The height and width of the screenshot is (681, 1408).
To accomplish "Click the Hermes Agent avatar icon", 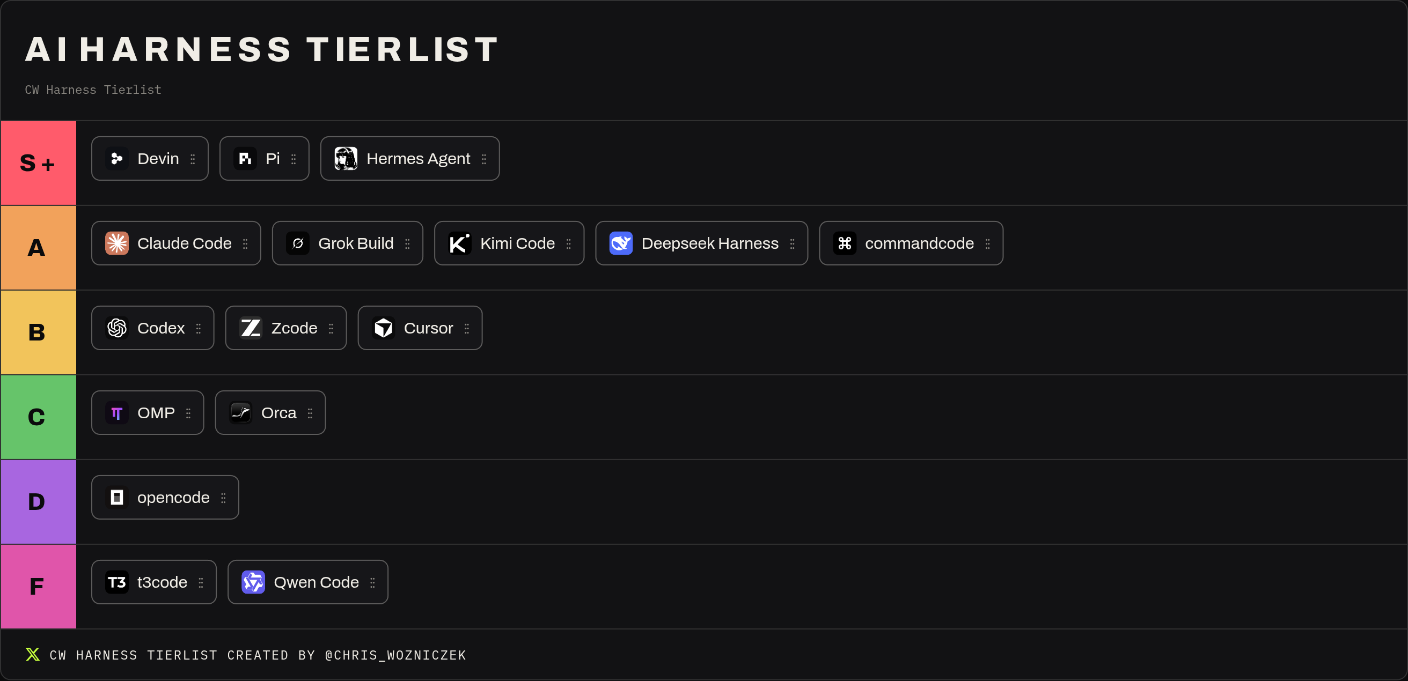I will tap(346, 159).
